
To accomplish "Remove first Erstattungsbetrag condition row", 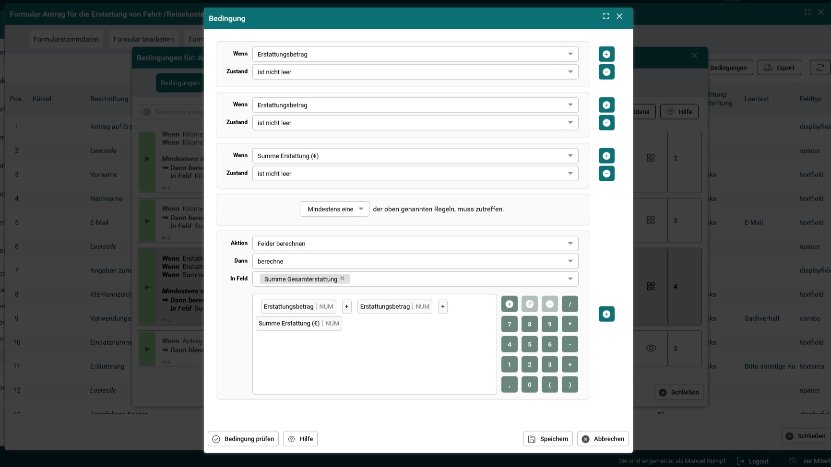I will [x=606, y=72].
